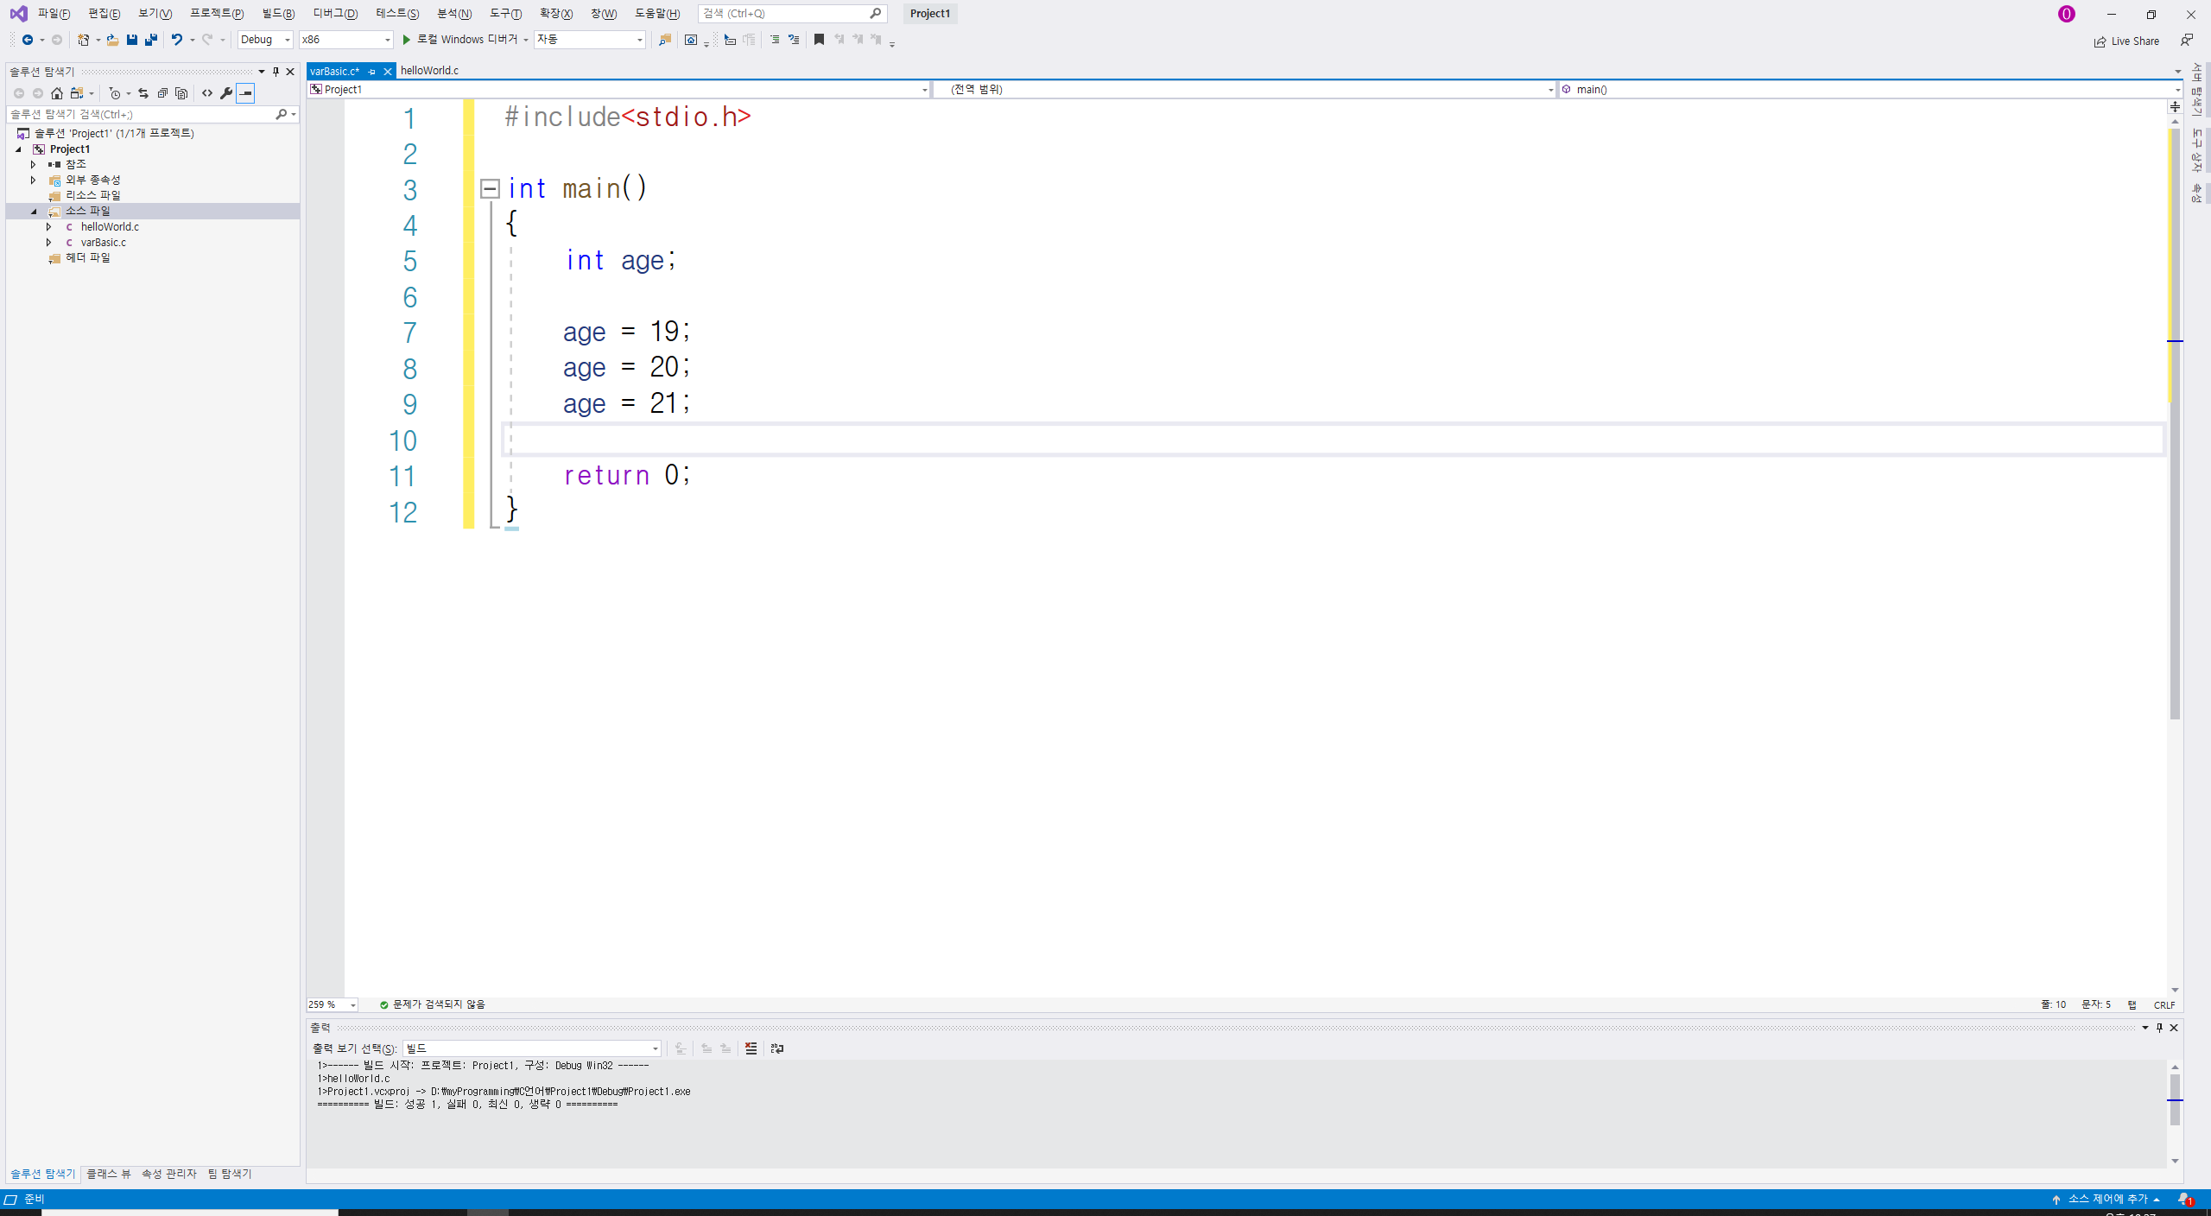Click the Undo toolbar icon

(176, 40)
